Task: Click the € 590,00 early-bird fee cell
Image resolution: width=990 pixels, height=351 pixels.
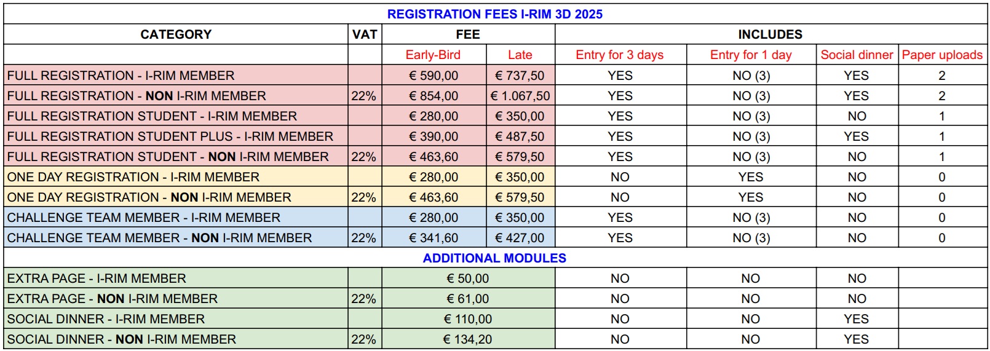Action: pos(434,76)
